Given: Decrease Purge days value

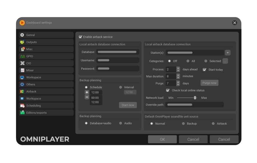Looking at the screenshot, I should (178, 84).
